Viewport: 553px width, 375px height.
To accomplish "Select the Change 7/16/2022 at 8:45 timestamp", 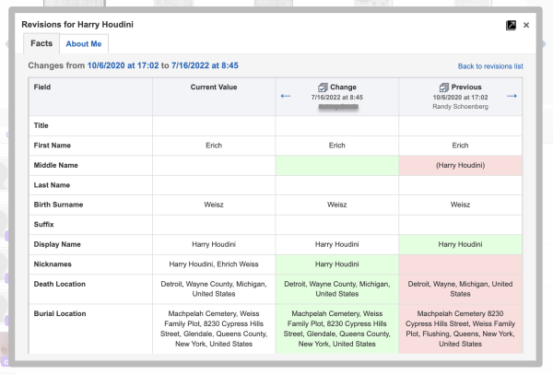I will coord(336,98).
